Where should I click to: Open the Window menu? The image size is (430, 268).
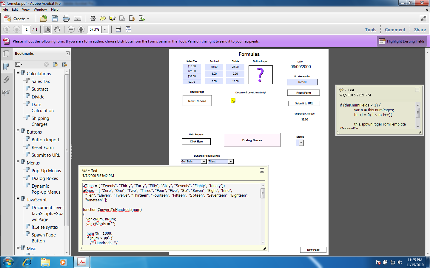coord(40,10)
